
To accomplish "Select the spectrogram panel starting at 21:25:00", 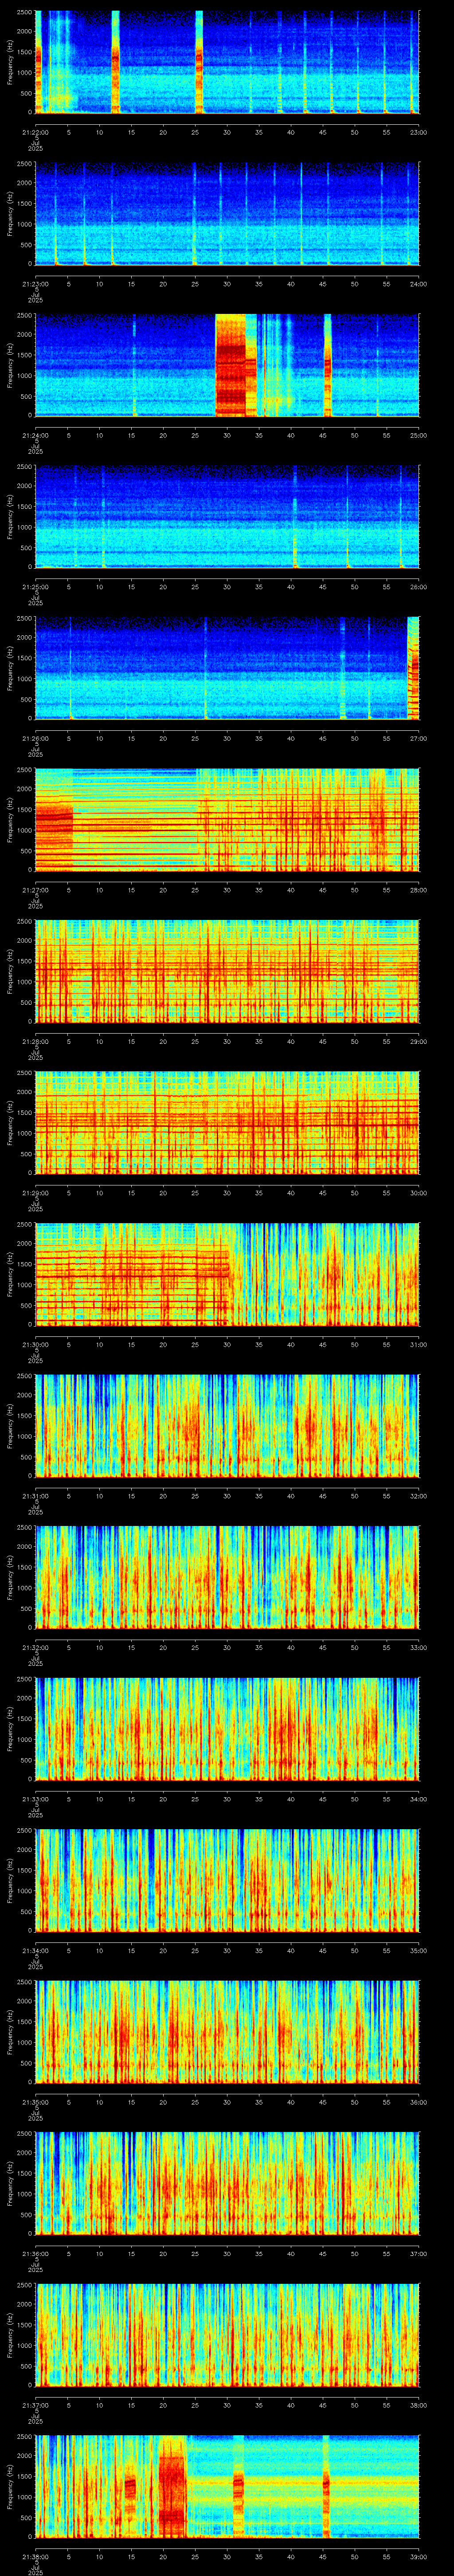I will 227,516.
